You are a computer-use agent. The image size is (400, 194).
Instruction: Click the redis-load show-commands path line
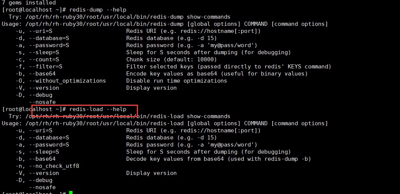tap(119, 116)
